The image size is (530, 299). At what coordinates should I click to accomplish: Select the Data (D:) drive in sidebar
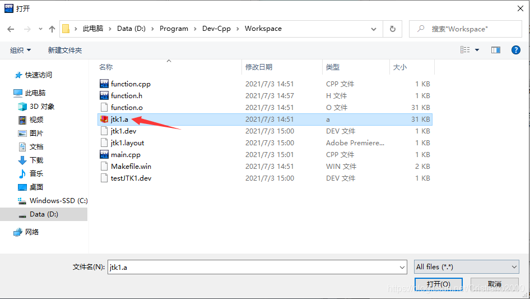44,214
